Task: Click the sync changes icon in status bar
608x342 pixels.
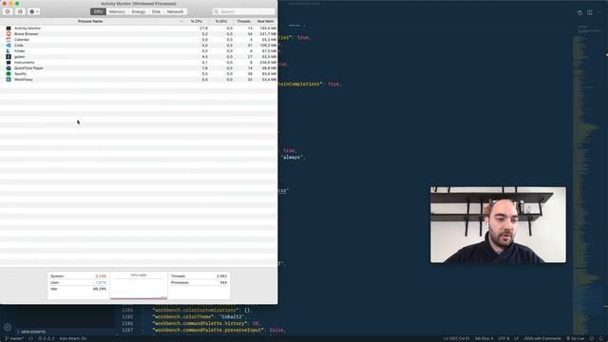Action: click(31, 338)
